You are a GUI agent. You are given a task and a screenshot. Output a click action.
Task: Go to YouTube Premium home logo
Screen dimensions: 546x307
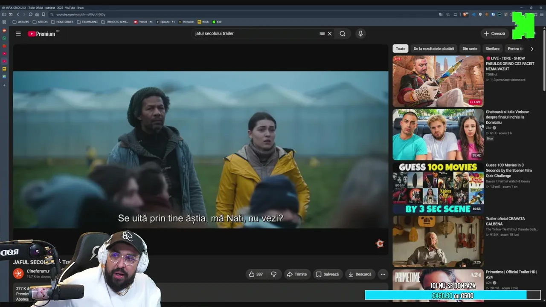[x=42, y=34]
